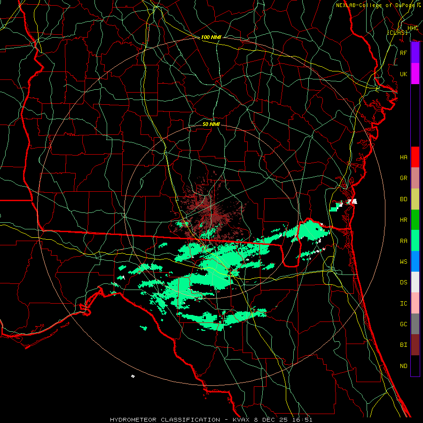Click the white dry snow echo on the Atlantic coast
423x423 pixels.
pos(353,201)
